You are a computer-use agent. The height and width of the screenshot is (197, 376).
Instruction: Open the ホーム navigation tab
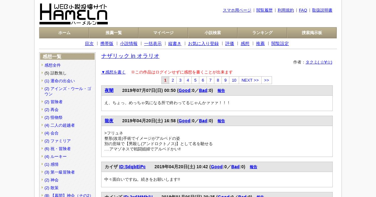[64, 33]
